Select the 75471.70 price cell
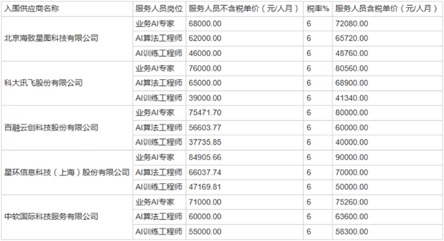Screen dimensions: 444x241 pos(245,113)
